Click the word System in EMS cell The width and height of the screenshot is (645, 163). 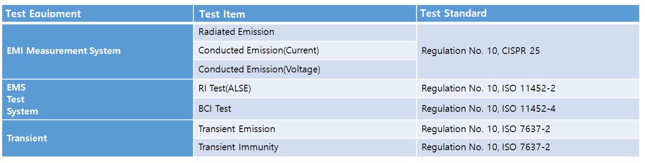pyautogui.click(x=22, y=111)
